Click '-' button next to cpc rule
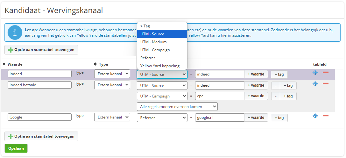Viewport: 346px width, 158px height. (276, 96)
